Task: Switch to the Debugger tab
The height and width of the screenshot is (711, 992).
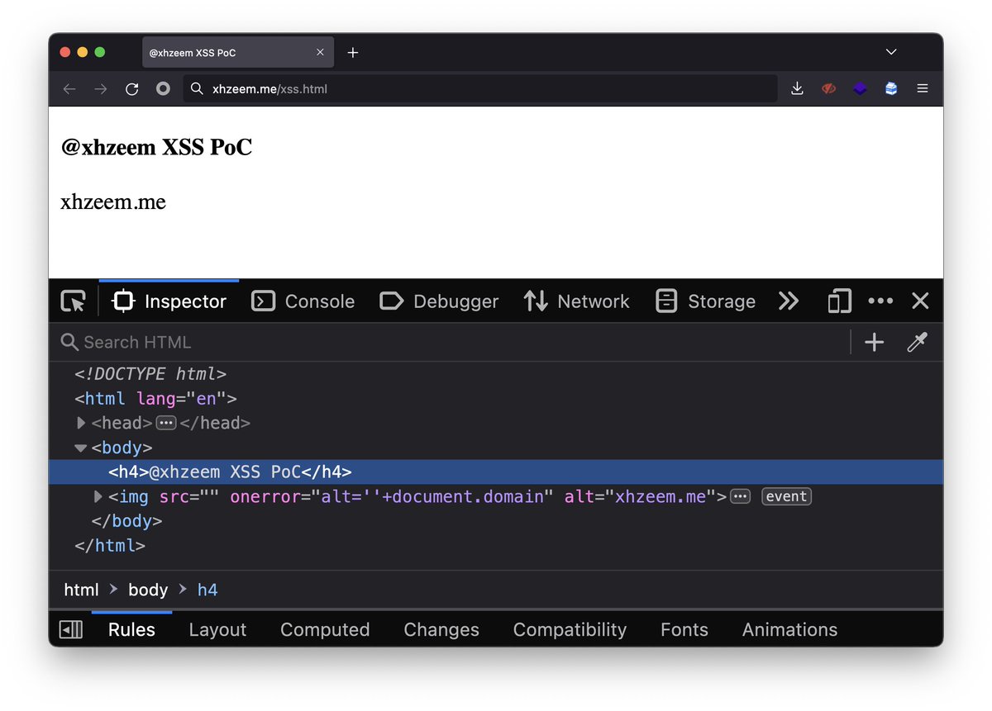Action: point(439,301)
